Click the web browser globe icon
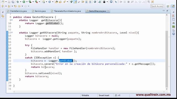This screenshot has height=99, width=177. [95, 2]
